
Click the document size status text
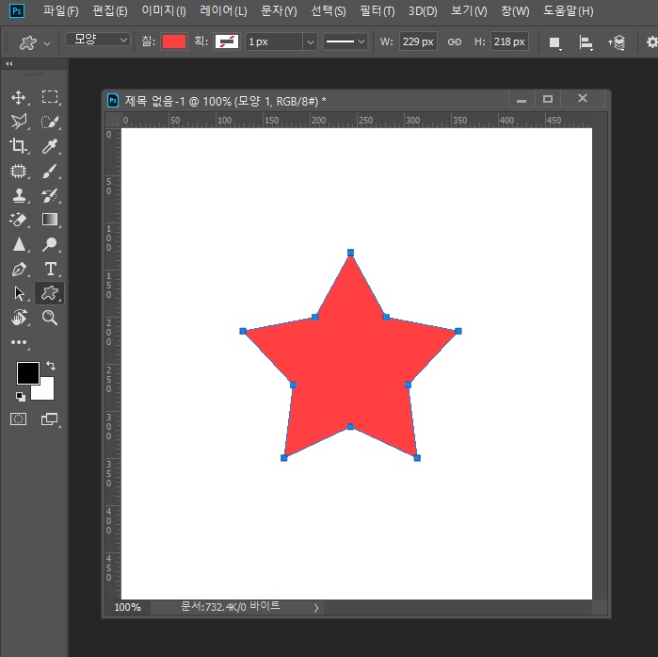(x=230, y=606)
